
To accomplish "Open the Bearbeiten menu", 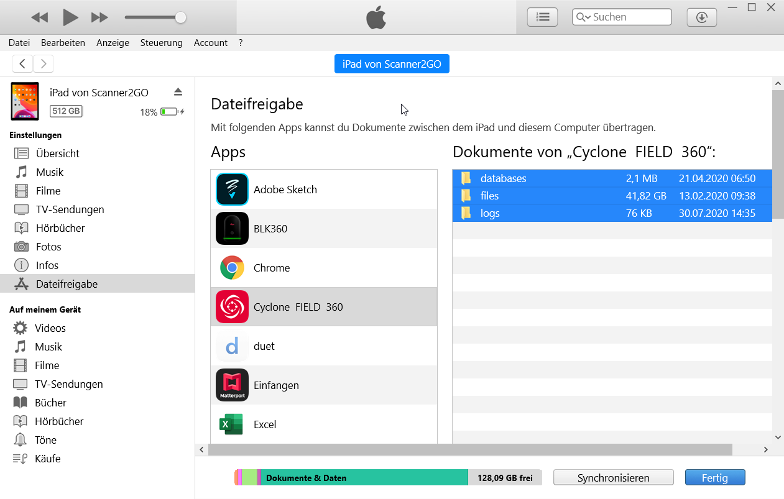I will [63, 43].
